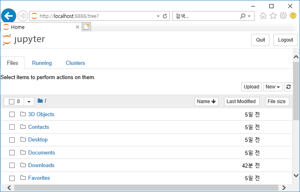Click the Quit button
The width and height of the screenshot is (300, 192).
coord(260,40)
